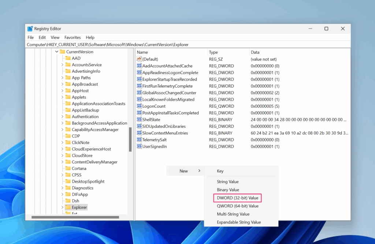Viewport: 375px width, 244px height.
Task: Click the AdvertisingInfo folder icon
Action: 68,71
